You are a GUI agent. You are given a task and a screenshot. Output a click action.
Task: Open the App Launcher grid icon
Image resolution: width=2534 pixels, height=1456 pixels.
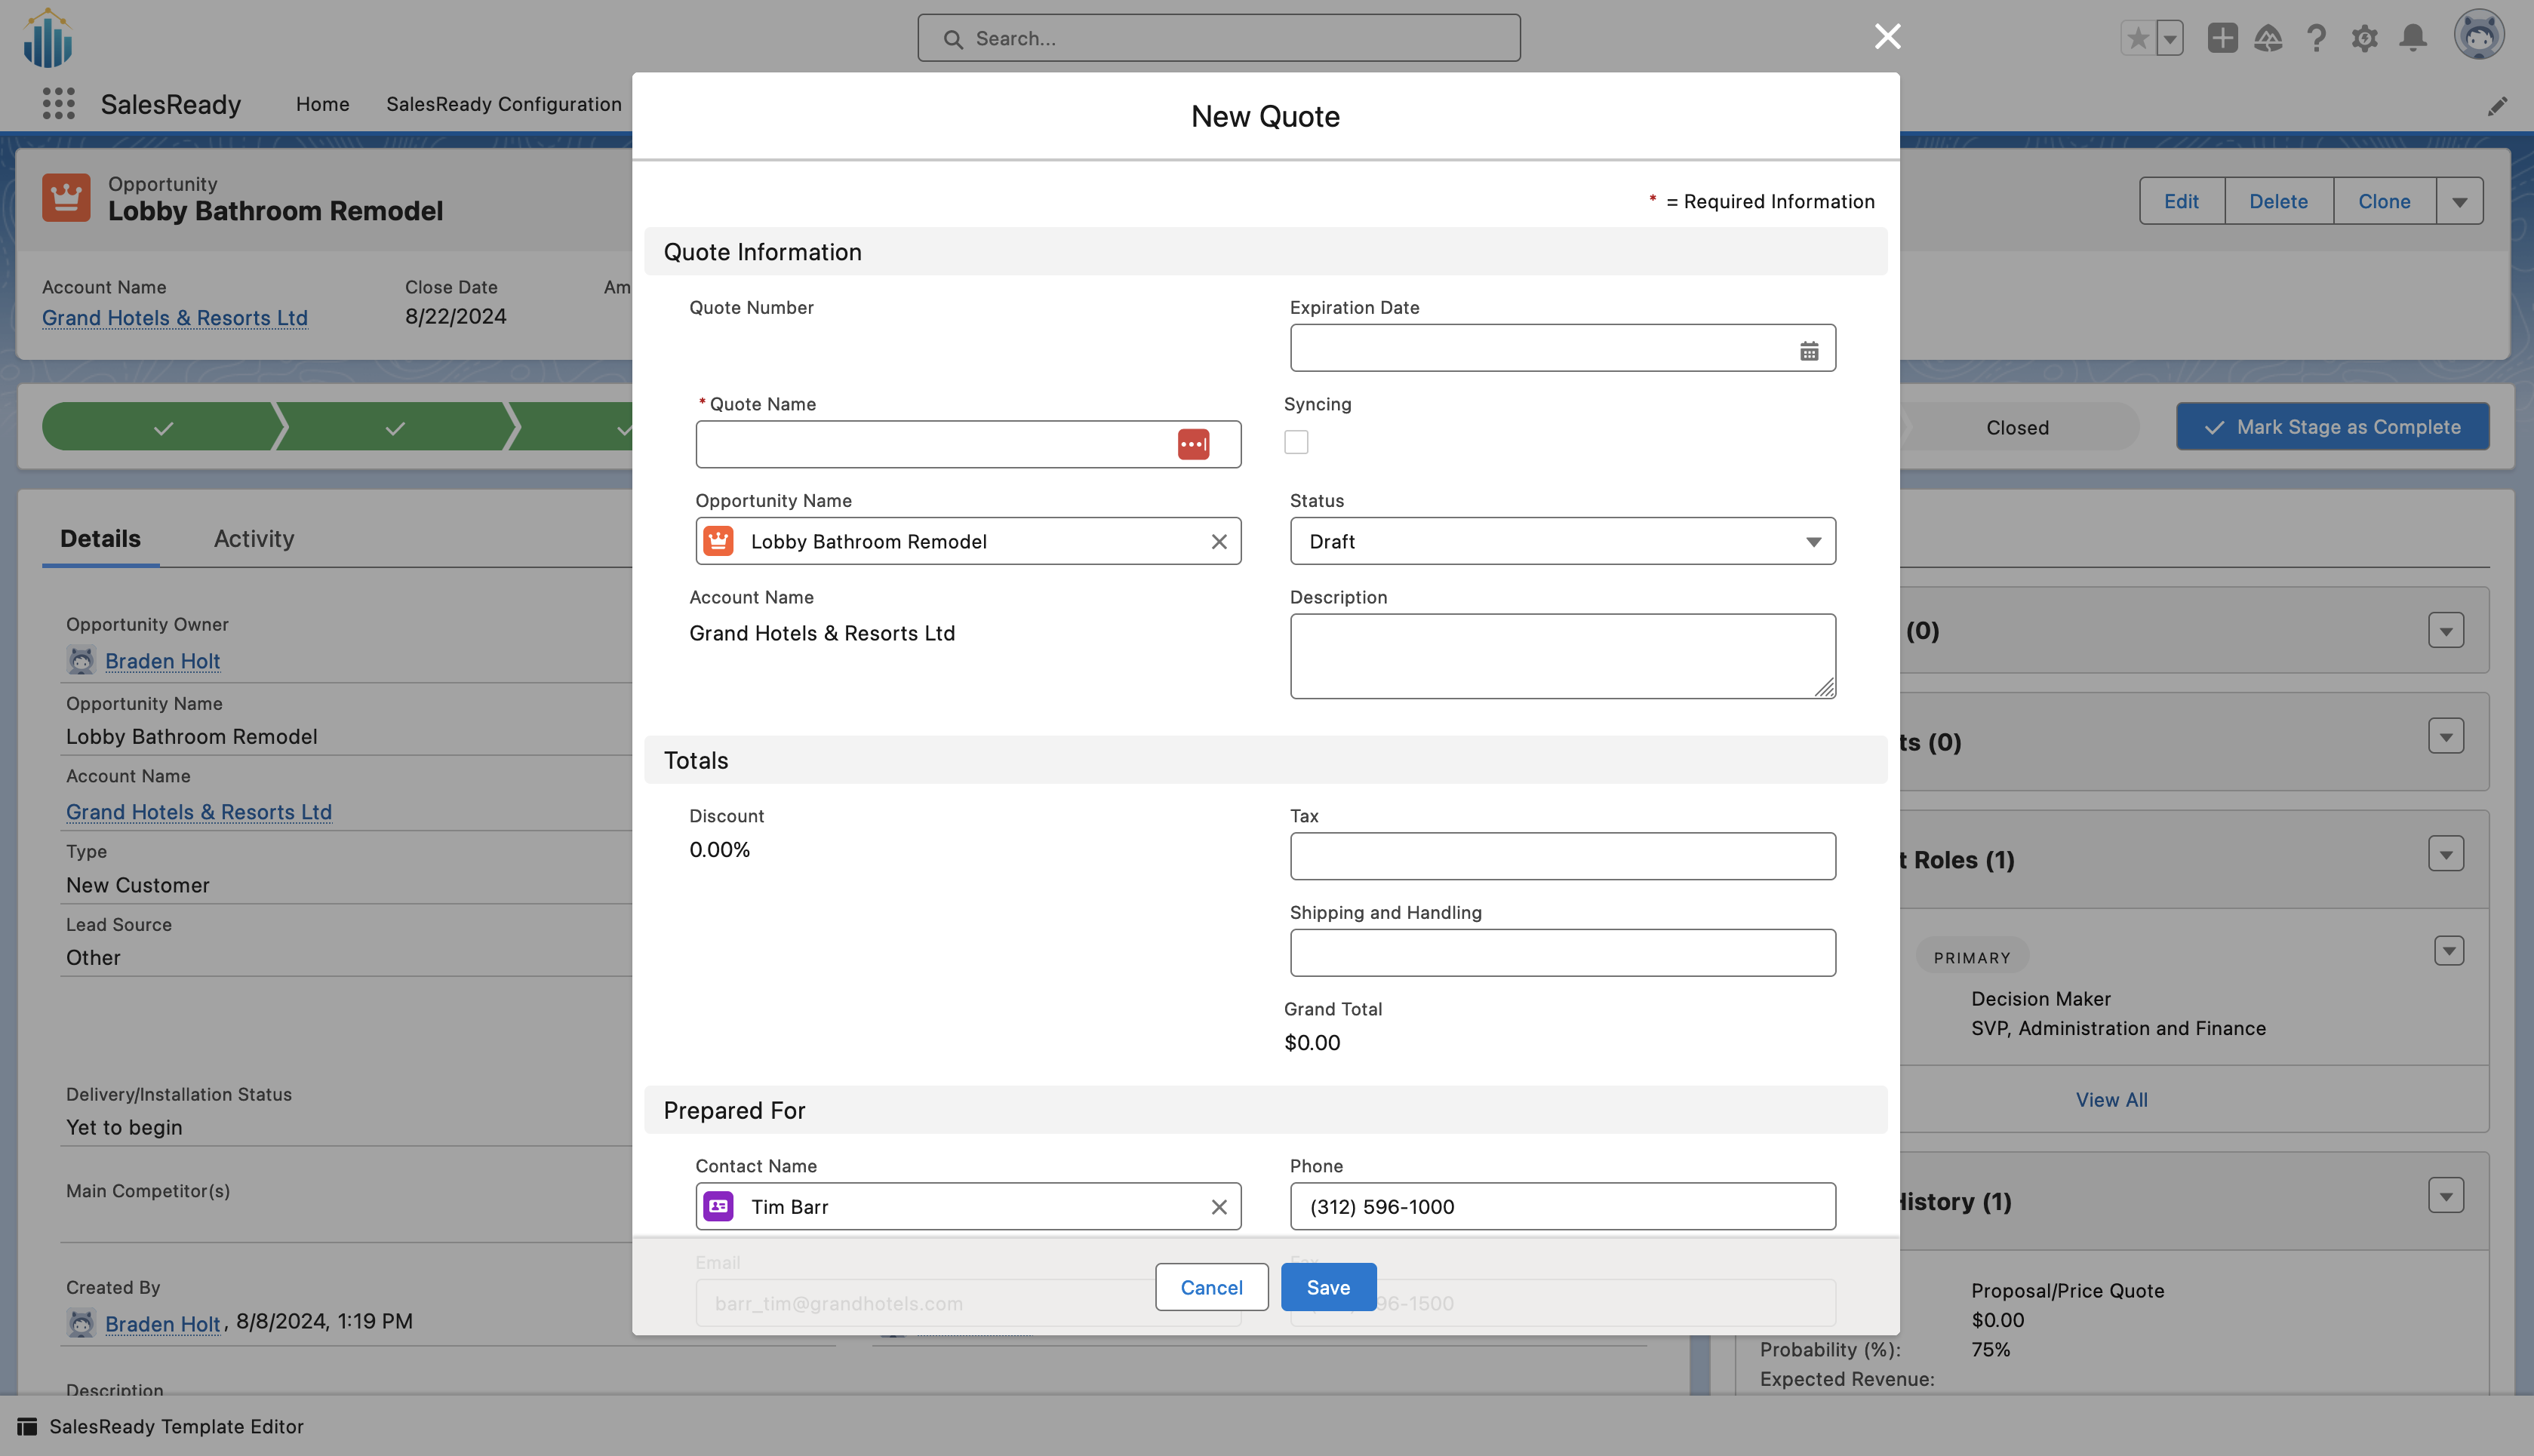coord(58,104)
